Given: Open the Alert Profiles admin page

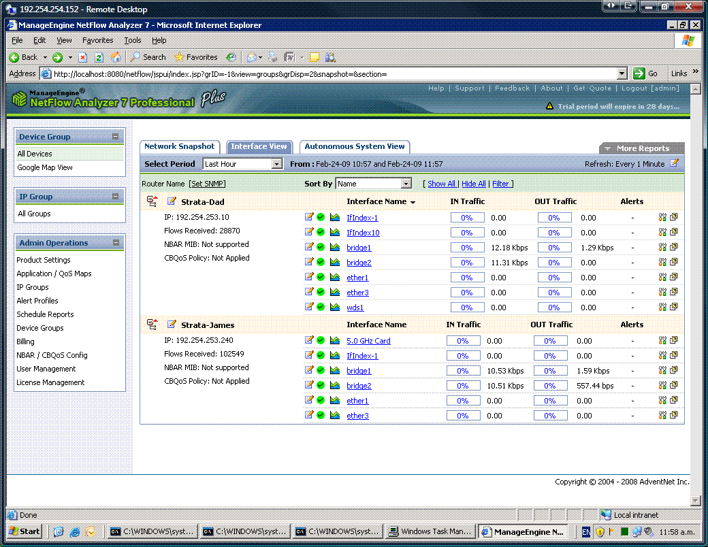Looking at the screenshot, I should (x=37, y=301).
